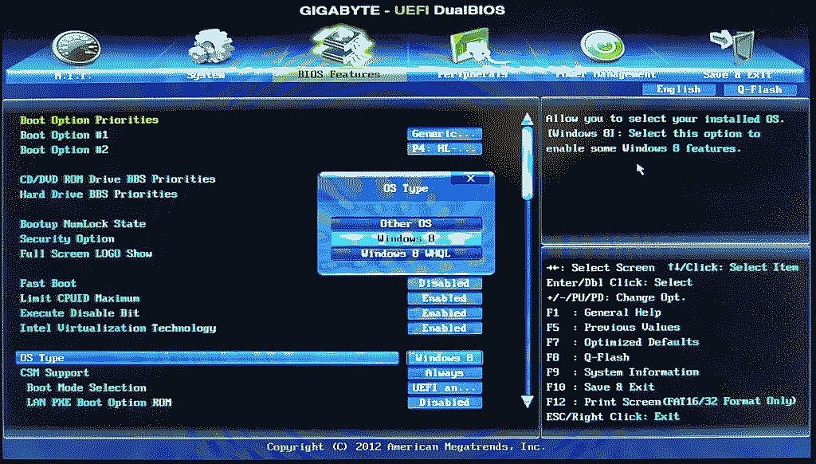
Task: Click the F10 Save & Exit help line
Action: click(600, 387)
